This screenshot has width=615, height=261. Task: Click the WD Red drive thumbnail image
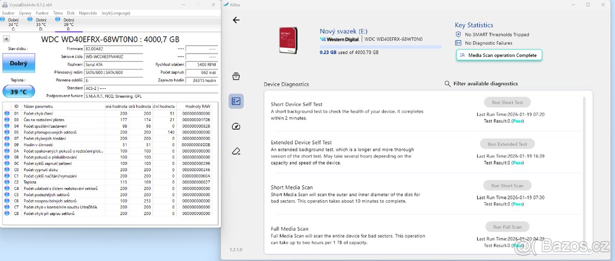coord(289,41)
